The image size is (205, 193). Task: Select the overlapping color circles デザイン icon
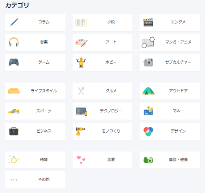tap(148, 131)
